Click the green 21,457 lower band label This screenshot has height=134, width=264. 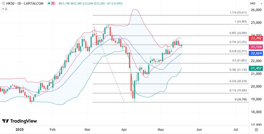click(x=256, y=68)
